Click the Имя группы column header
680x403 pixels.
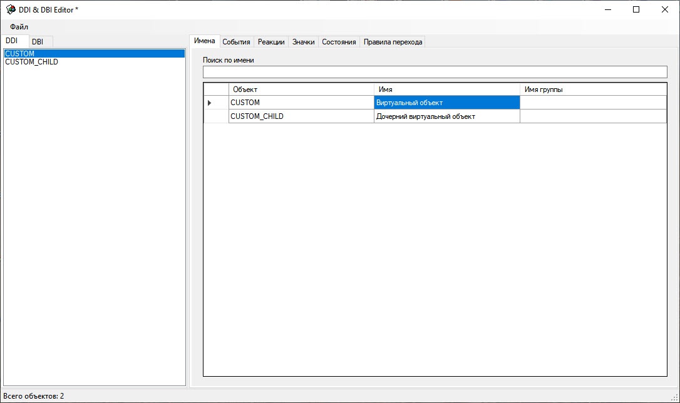[592, 89]
